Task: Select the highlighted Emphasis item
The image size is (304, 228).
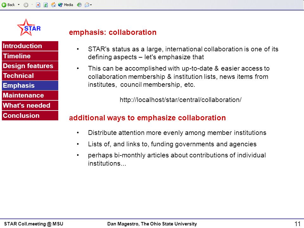Action: [30, 85]
